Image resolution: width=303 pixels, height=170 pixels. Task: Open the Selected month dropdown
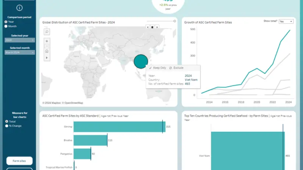coord(20,53)
